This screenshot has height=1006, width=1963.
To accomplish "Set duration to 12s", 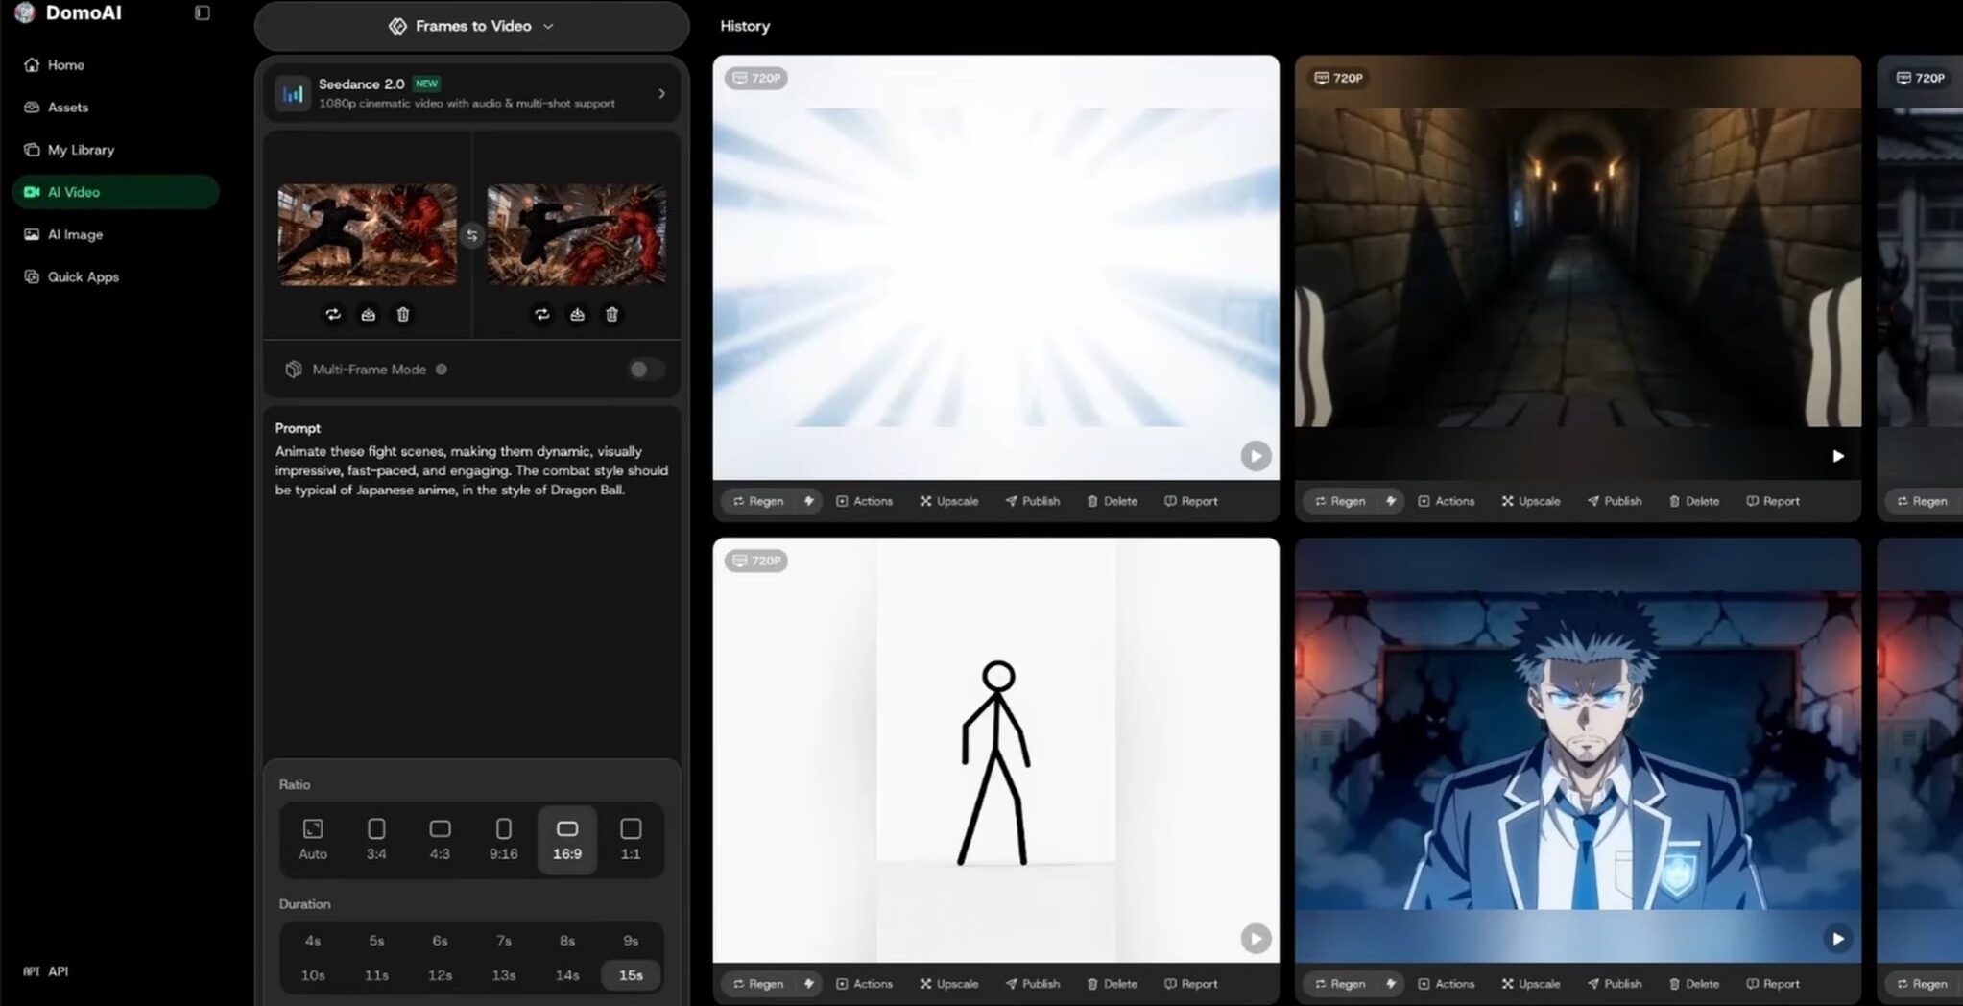I will pos(440,975).
